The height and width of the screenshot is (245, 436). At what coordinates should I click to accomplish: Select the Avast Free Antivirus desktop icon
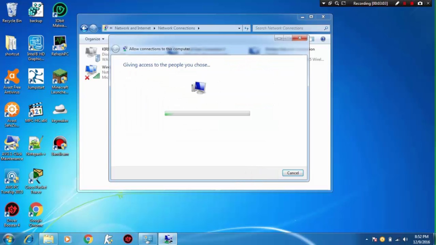[x=12, y=82]
